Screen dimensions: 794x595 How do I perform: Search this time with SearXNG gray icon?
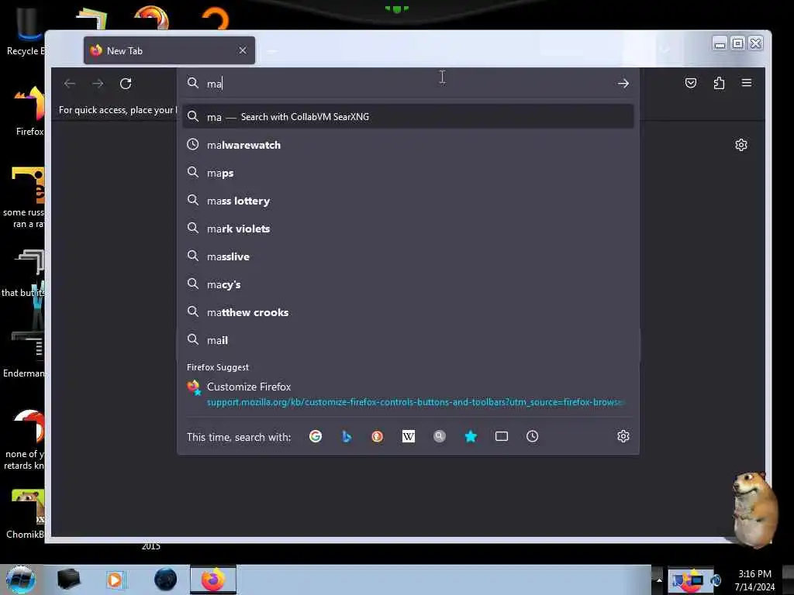[x=440, y=436]
